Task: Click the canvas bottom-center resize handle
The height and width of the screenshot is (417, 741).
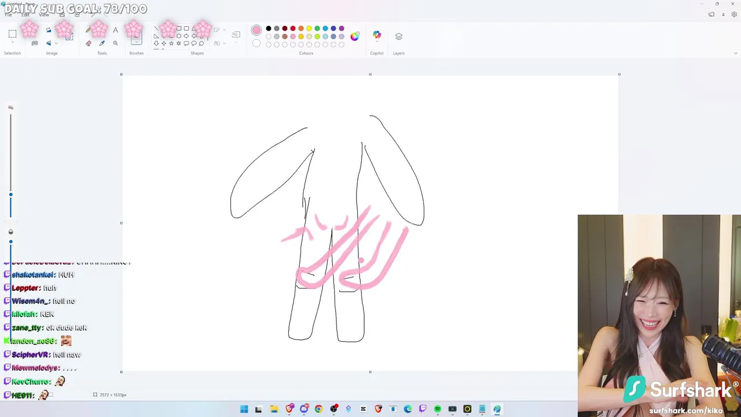Action: pos(370,372)
